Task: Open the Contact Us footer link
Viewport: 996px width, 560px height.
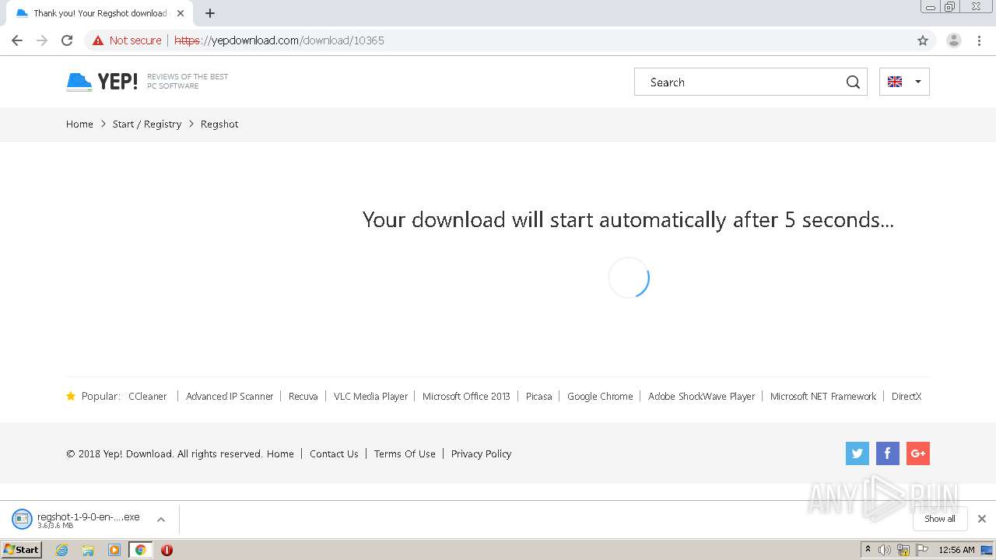Action: click(x=334, y=453)
